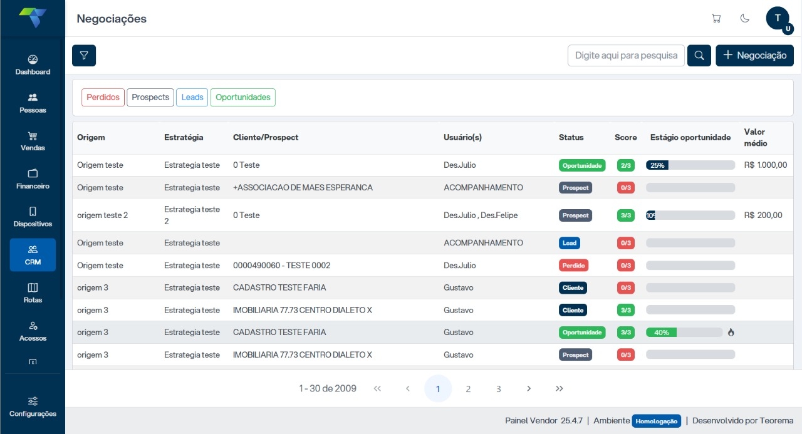802x434 pixels.
Task: Switch to page 2
Action: tap(468, 388)
